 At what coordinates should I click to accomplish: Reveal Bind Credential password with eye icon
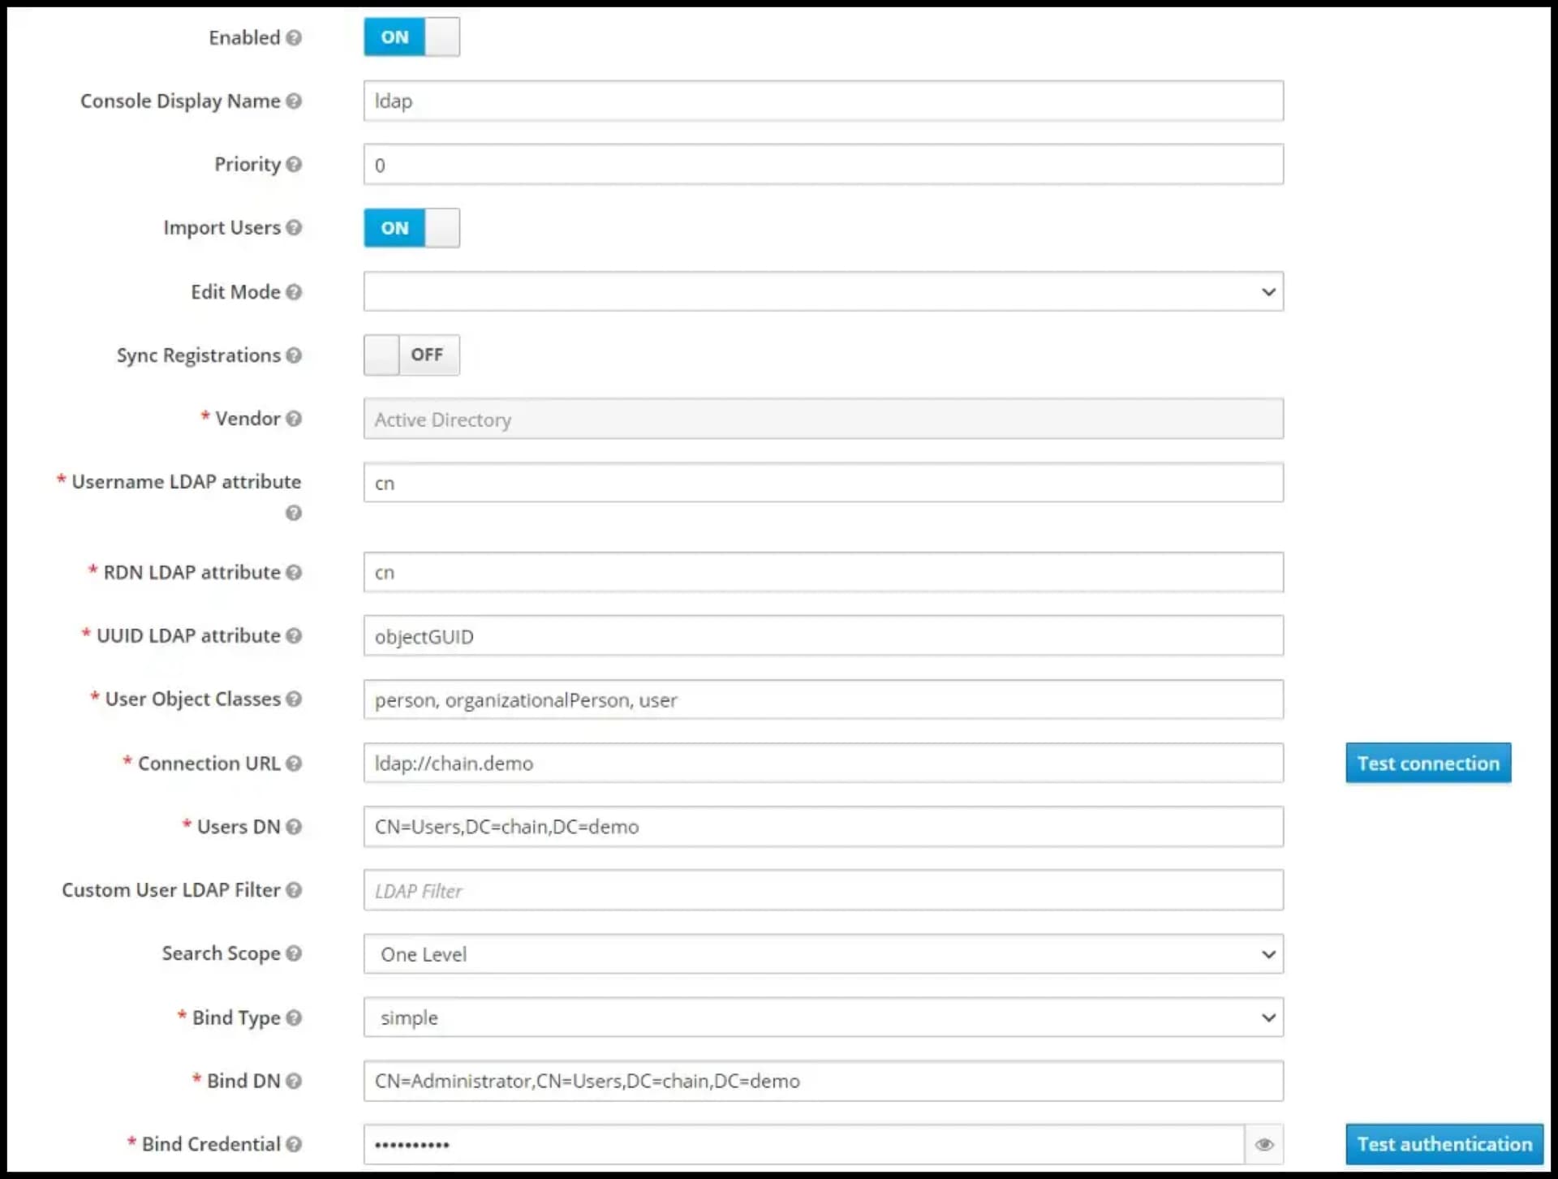point(1264,1144)
